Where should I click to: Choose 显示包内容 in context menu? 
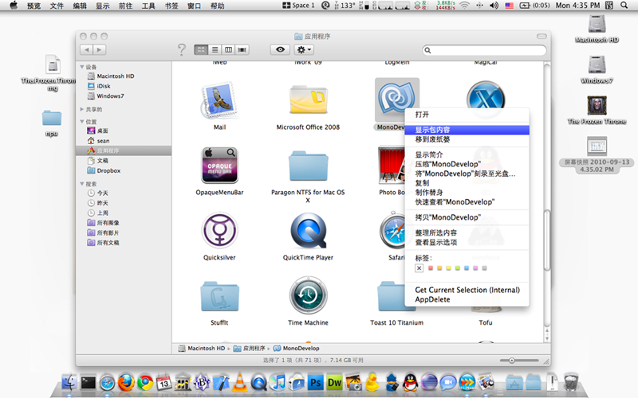tap(467, 130)
